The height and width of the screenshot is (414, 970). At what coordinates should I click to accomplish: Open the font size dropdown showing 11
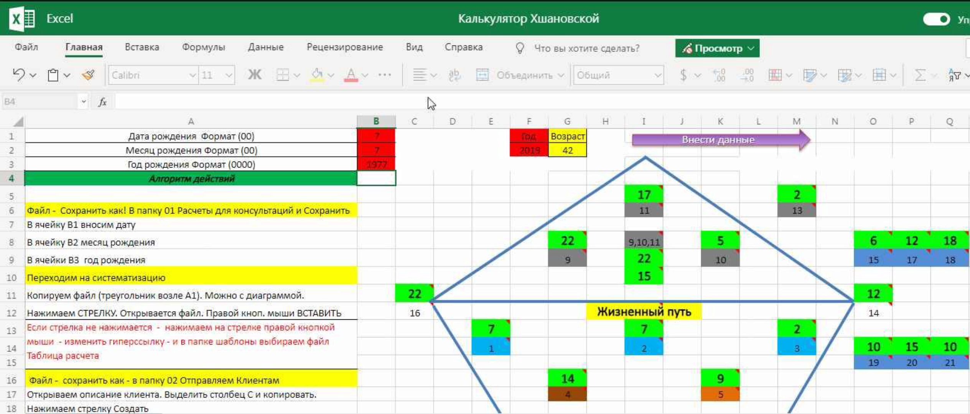229,75
